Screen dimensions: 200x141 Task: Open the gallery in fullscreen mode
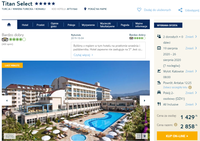pyautogui.click(x=138, y=136)
